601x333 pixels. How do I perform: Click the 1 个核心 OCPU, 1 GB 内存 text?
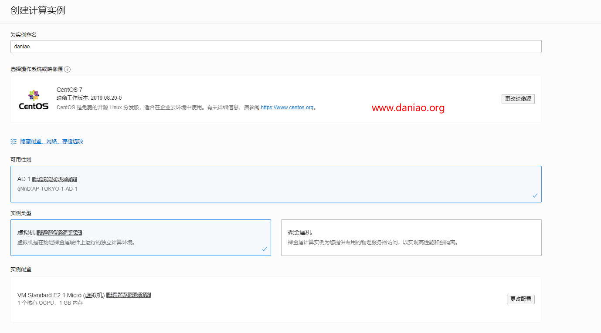point(50,303)
